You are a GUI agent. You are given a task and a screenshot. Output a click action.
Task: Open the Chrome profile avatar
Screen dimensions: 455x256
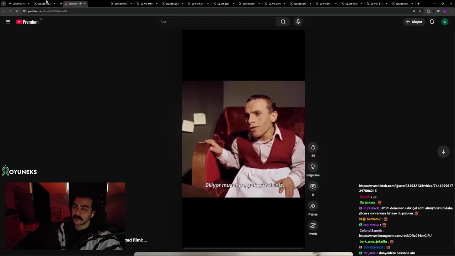tap(445, 11)
